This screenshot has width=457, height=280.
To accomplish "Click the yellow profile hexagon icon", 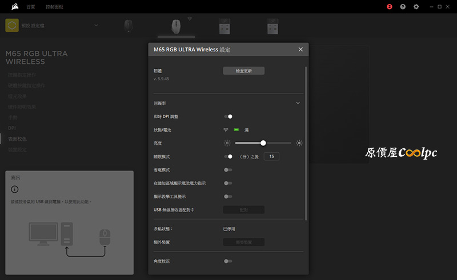I will [12, 25].
